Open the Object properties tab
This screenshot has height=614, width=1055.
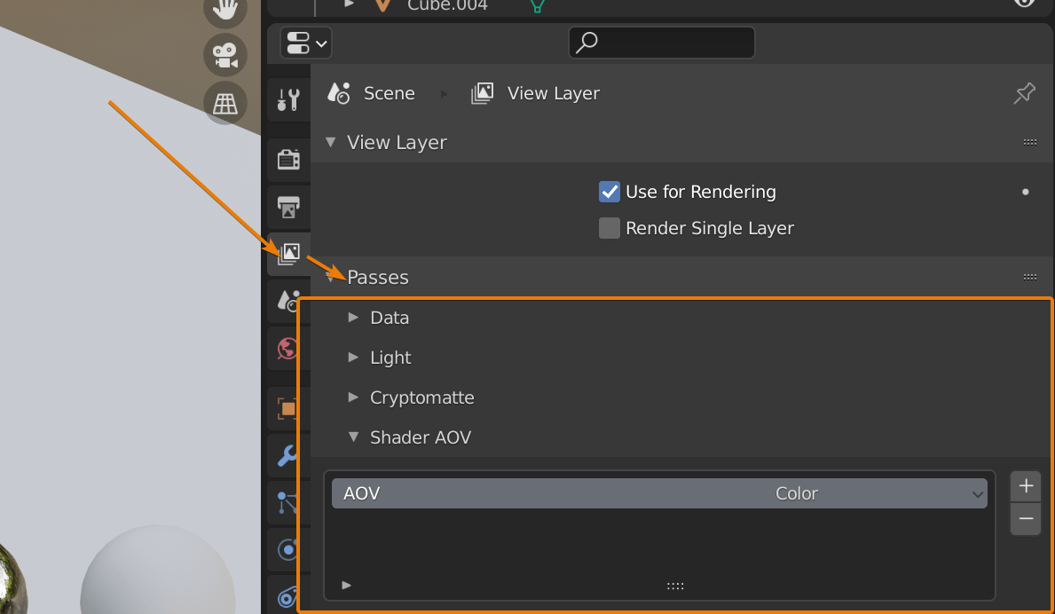288,408
